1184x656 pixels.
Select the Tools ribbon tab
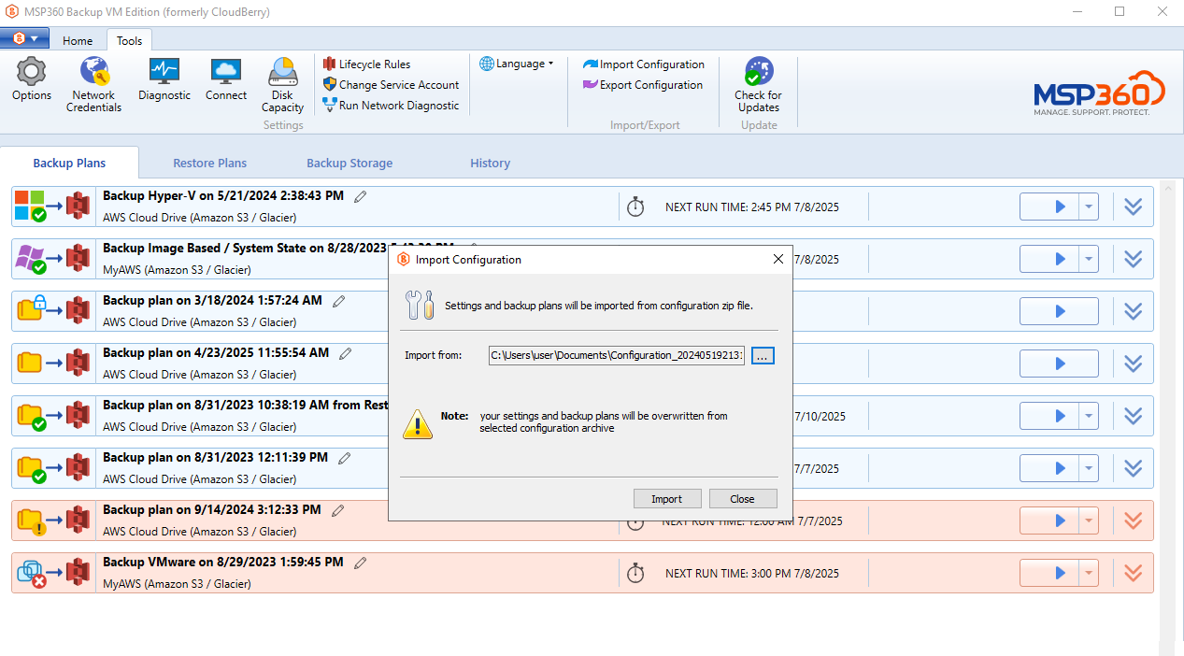pyautogui.click(x=130, y=41)
